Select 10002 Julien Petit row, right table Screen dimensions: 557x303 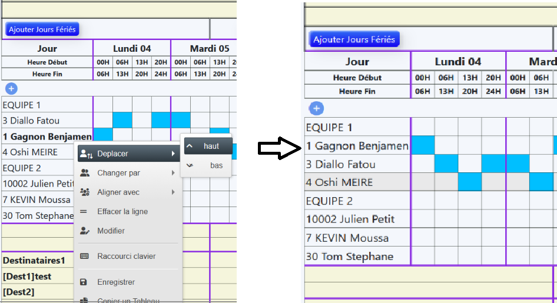pyautogui.click(x=357, y=219)
